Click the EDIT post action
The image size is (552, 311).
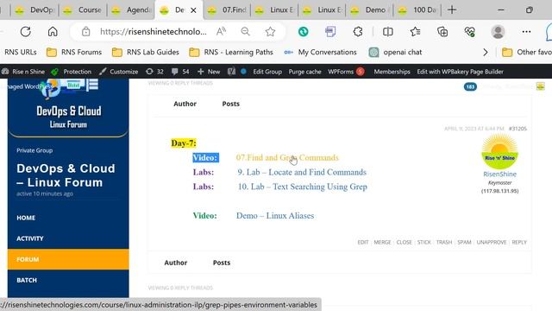(362, 242)
